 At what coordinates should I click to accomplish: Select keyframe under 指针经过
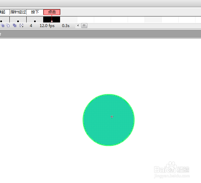point(18,20)
